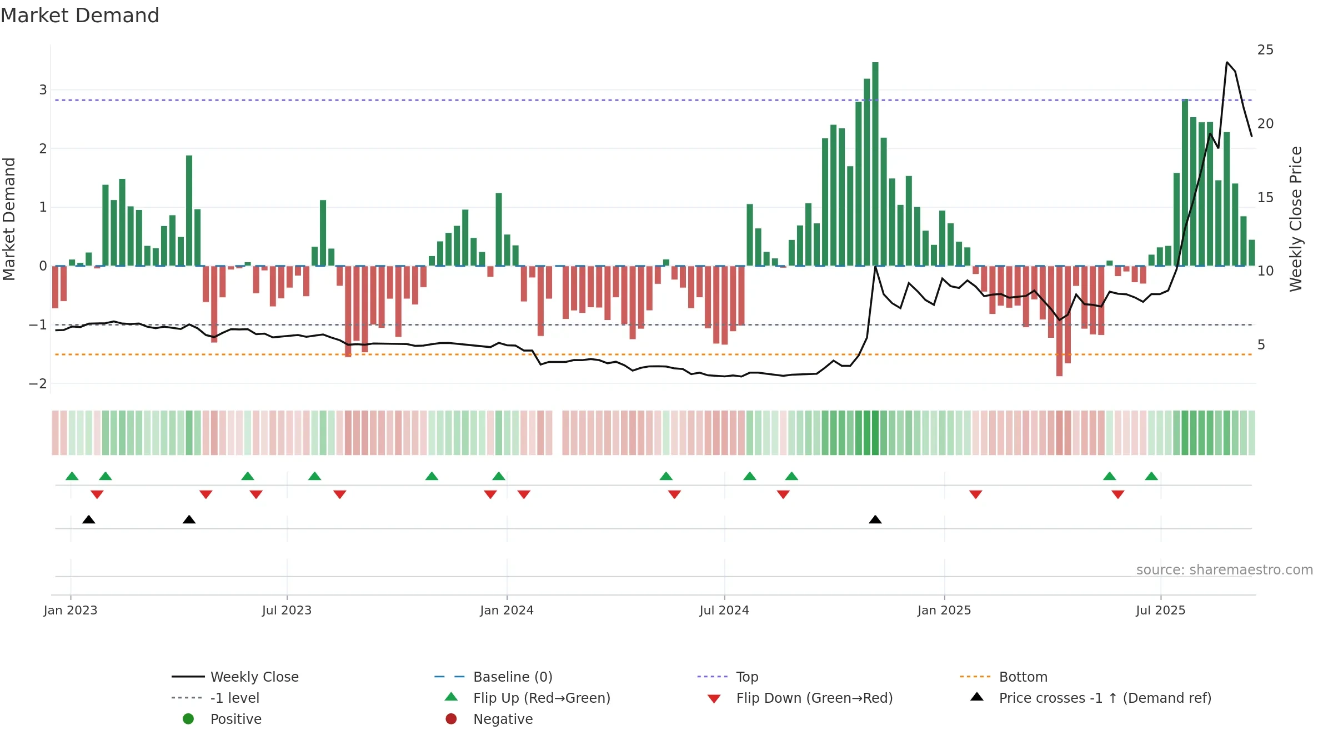Viewport: 1333px width, 750px height.
Task: Click the -1 level legend entry
Action: tap(216, 698)
